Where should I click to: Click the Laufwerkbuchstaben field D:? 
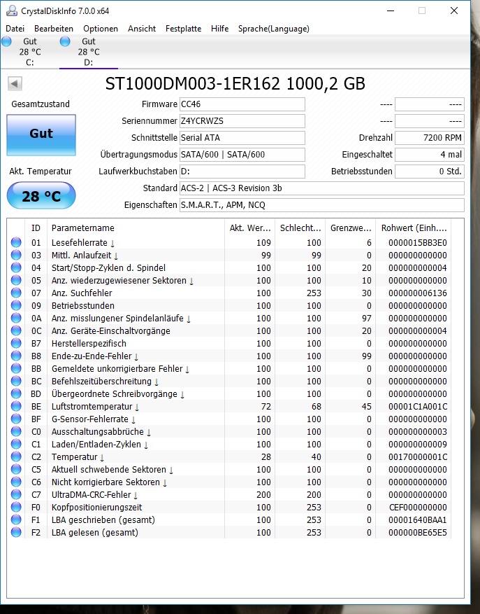point(242,171)
